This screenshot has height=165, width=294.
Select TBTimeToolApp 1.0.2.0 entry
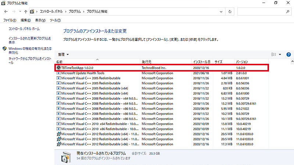[162, 68]
